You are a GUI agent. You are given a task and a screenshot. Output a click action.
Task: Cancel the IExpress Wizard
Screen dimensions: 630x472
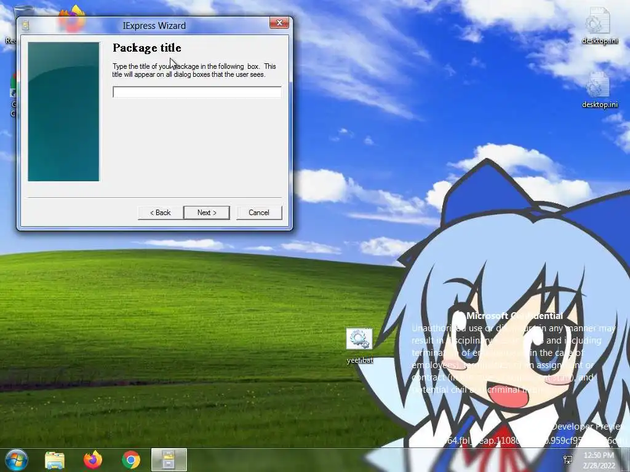pos(259,212)
